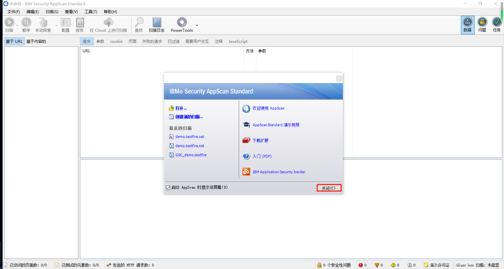Select the Manual Explore hand icon
This screenshot has height=269, width=504.
click(x=43, y=22)
